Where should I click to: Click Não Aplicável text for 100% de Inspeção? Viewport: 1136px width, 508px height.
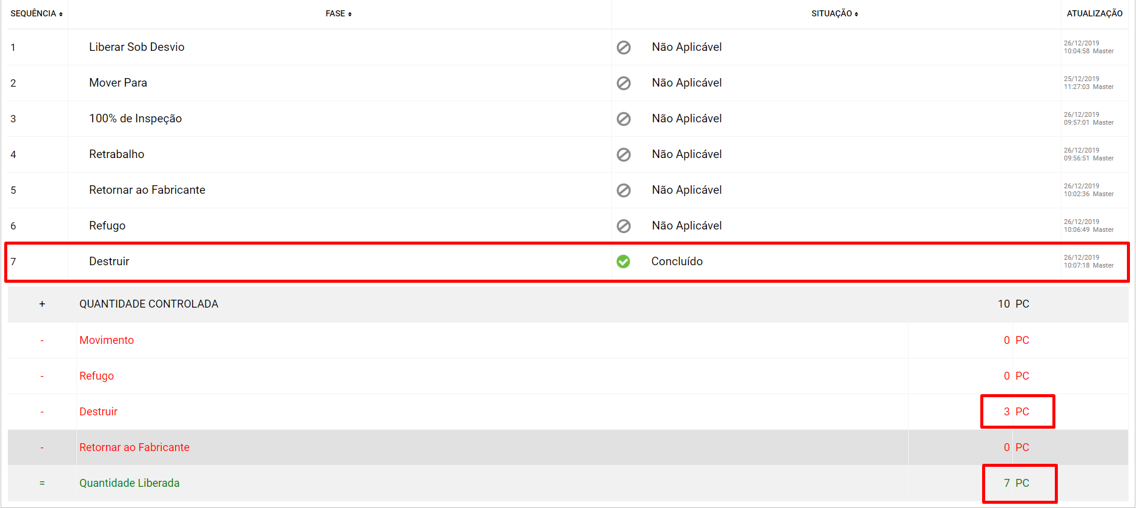(x=687, y=119)
